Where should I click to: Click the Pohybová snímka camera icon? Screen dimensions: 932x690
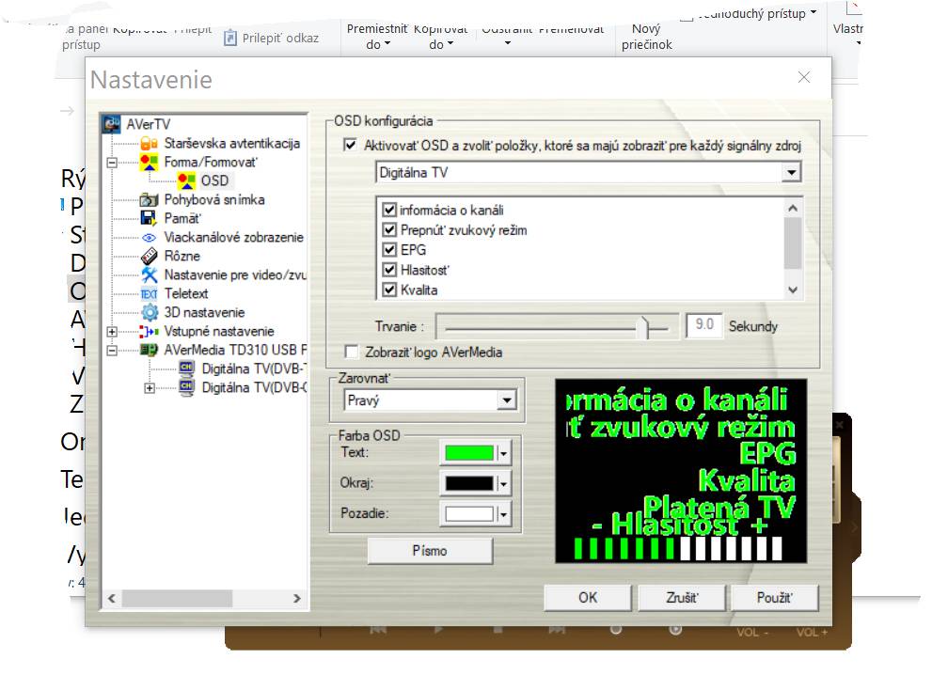click(150, 199)
